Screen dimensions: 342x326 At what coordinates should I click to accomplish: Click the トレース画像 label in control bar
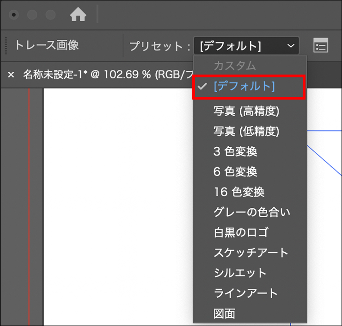click(46, 45)
